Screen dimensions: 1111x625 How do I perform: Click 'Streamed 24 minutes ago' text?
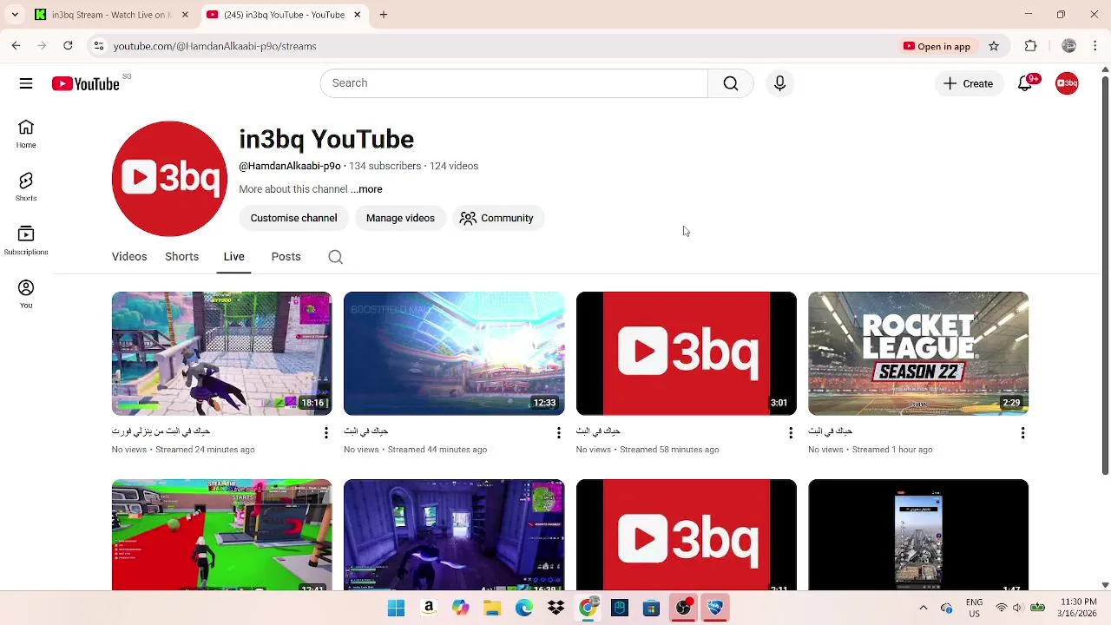pos(205,450)
